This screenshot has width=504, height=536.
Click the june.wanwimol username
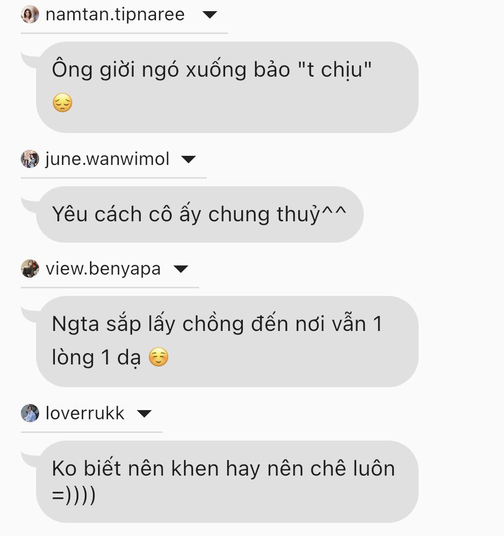click(107, 159)
